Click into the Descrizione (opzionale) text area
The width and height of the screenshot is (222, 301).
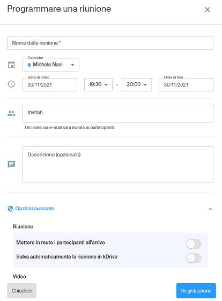(x=118, y=164)
